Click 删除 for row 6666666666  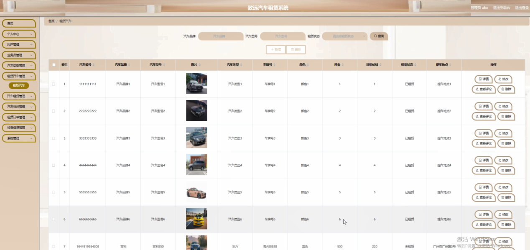[506, 225]
